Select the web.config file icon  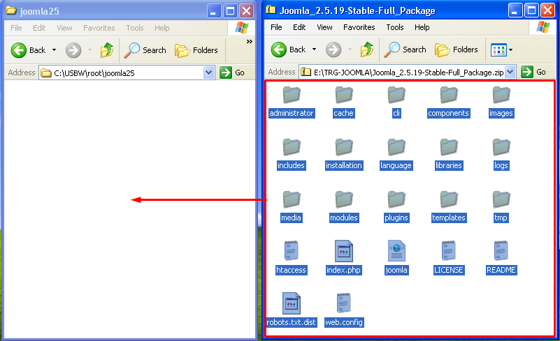[x=344, y=303]
